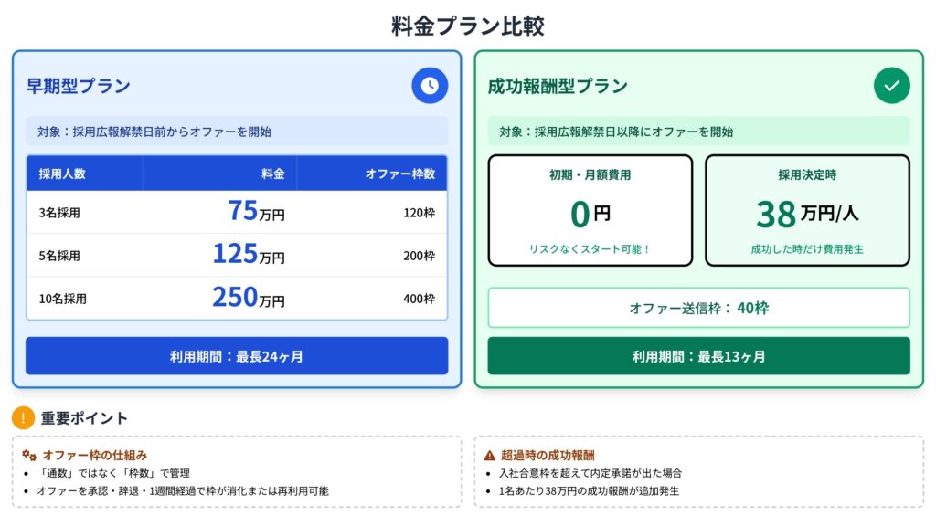Click the 料金プラン比較 page title

click(x=468, y=26)
